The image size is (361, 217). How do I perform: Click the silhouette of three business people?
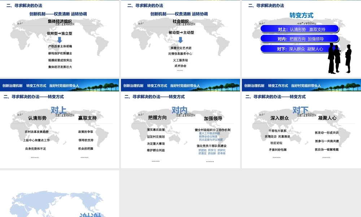click(x=340, y=58)
